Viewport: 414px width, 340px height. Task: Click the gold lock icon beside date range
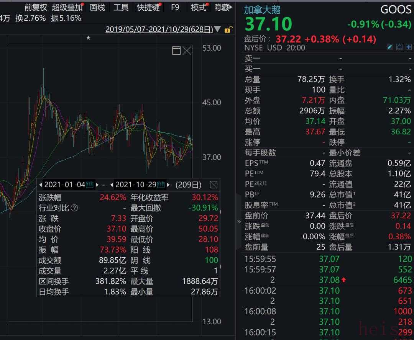(228, 29)
